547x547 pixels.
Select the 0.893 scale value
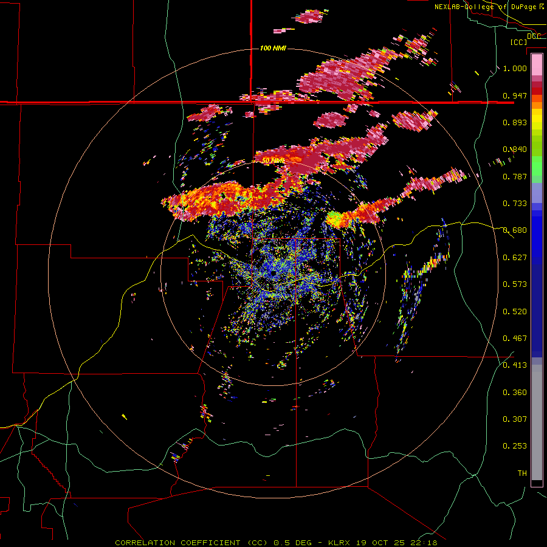pyautogui.click(x=515, y=122)
